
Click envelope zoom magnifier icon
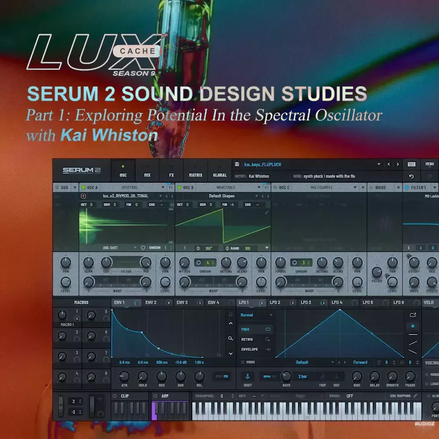pos(230,338)
